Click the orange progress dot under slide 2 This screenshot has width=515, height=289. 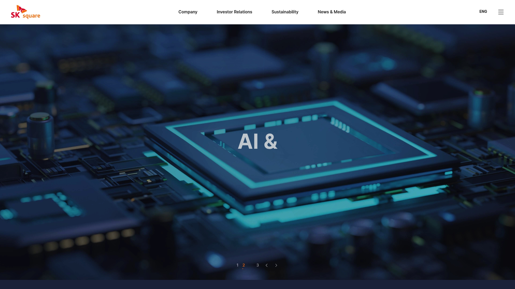point(243,268)
